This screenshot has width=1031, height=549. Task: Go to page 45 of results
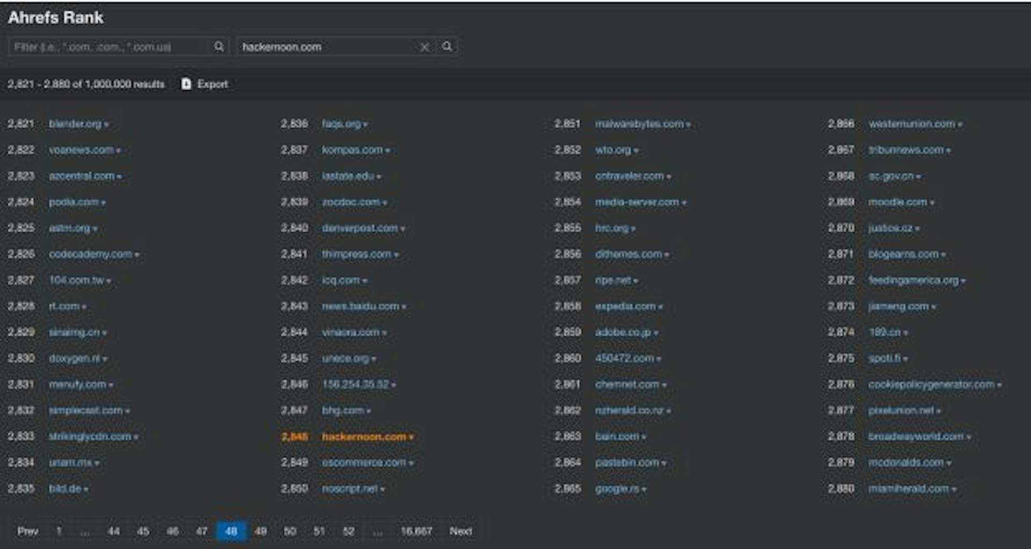pyautogui.click(x=143, y=531)
